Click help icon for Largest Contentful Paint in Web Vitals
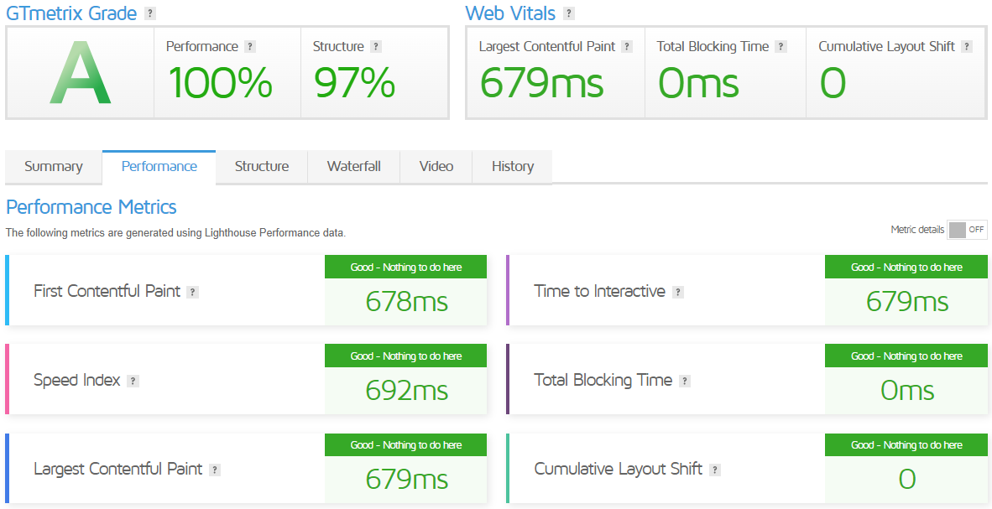992x509 pixels. click(627, 47)
